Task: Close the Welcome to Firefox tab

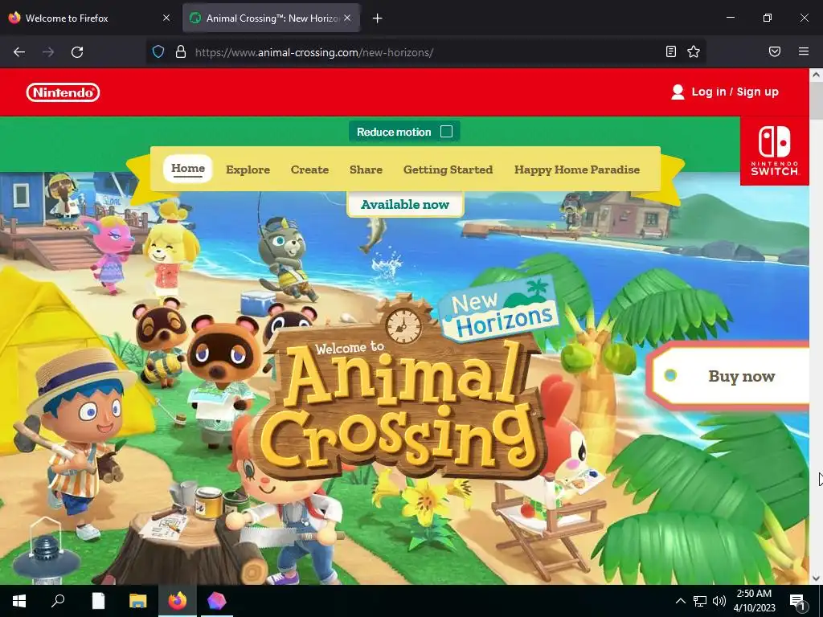Action: tap(166, 18)
